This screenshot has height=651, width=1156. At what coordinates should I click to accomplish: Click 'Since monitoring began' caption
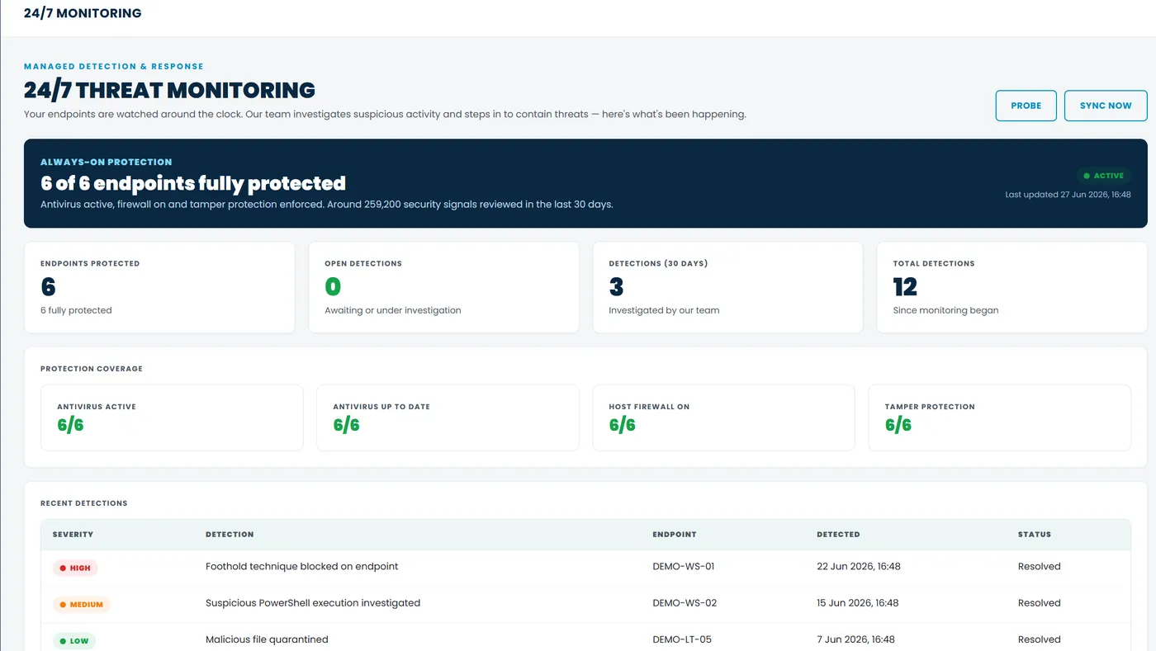(945, 310)
